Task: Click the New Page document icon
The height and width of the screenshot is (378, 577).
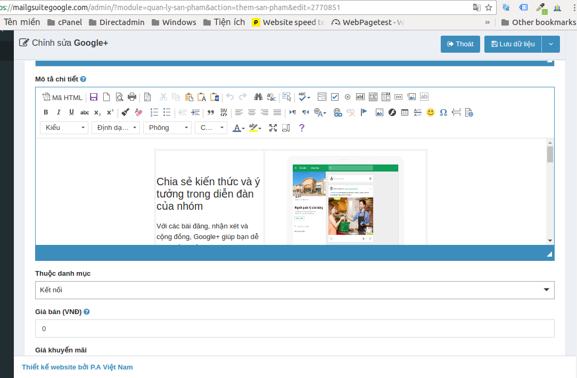Action: click(106, 97)
